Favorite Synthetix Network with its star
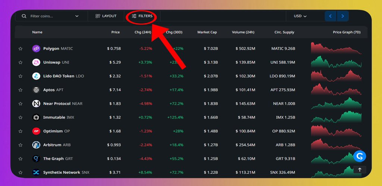Screen dimensions: 382x186 [21, 172]
